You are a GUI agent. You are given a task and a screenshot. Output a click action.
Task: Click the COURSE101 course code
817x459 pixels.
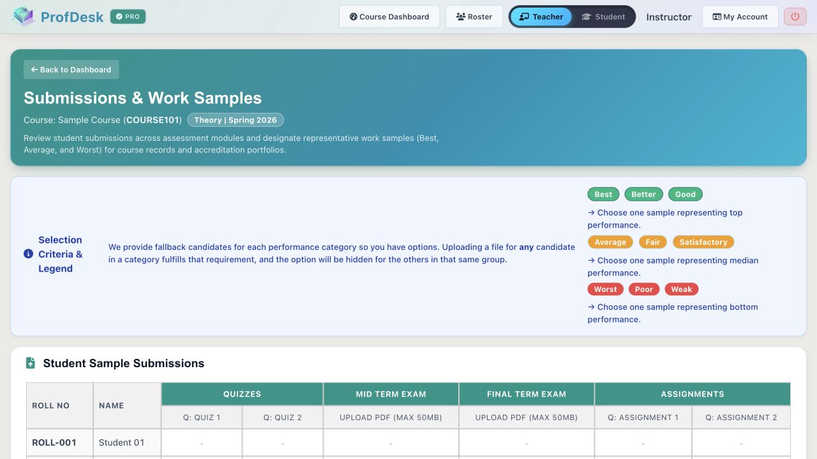(x=153, y=120)
